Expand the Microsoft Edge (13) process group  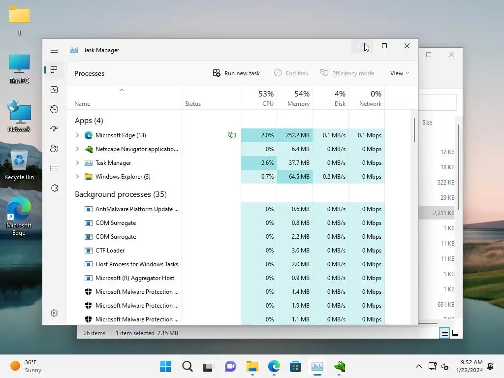click(x=77, y=135)
